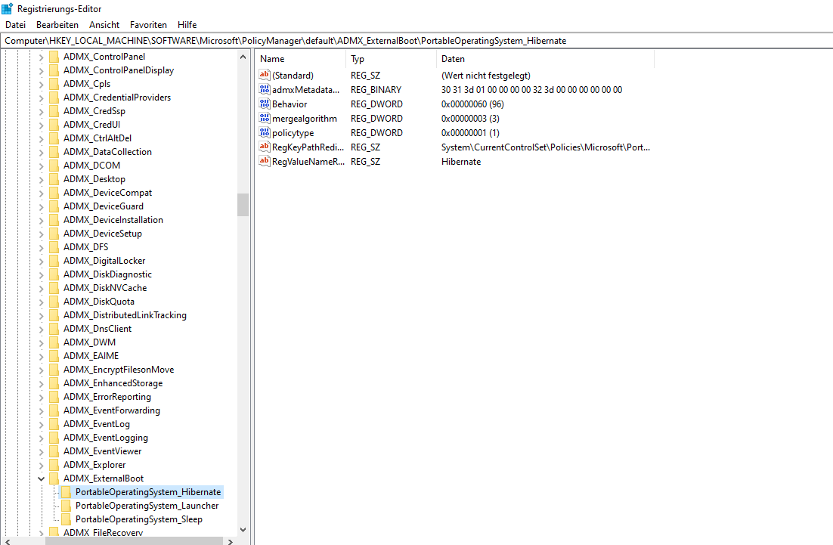Select the RegValueNameR... string value icon

pos(265,161)
